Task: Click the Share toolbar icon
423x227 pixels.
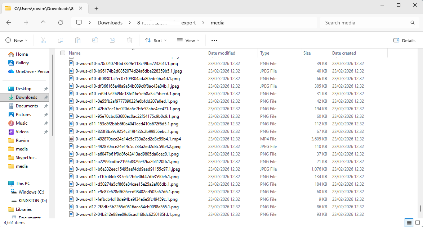Action: click(x=112, y=40)
